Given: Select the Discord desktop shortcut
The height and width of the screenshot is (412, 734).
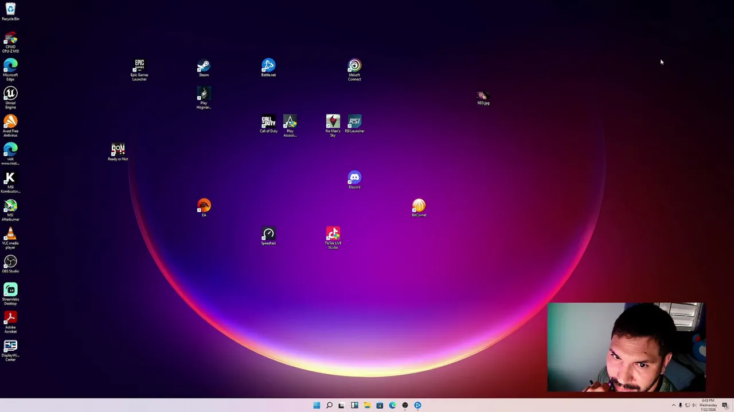Looking at the screenshot, I should (x=354, y=180).
